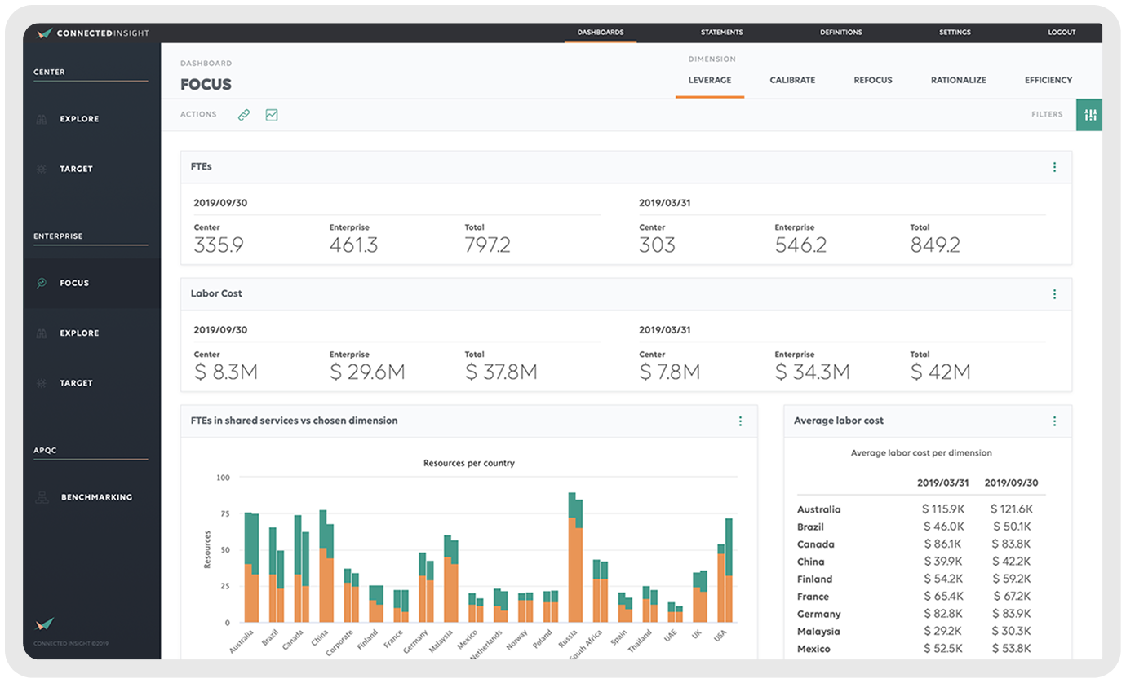Open Average labor cost card options menu
Screen dimensions: 1126x683
point(1054,421)
